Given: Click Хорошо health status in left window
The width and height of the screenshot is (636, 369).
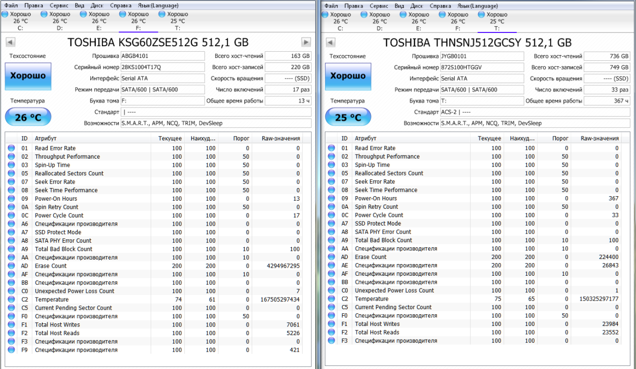Looking at the screenshot, I should (28, 76).
